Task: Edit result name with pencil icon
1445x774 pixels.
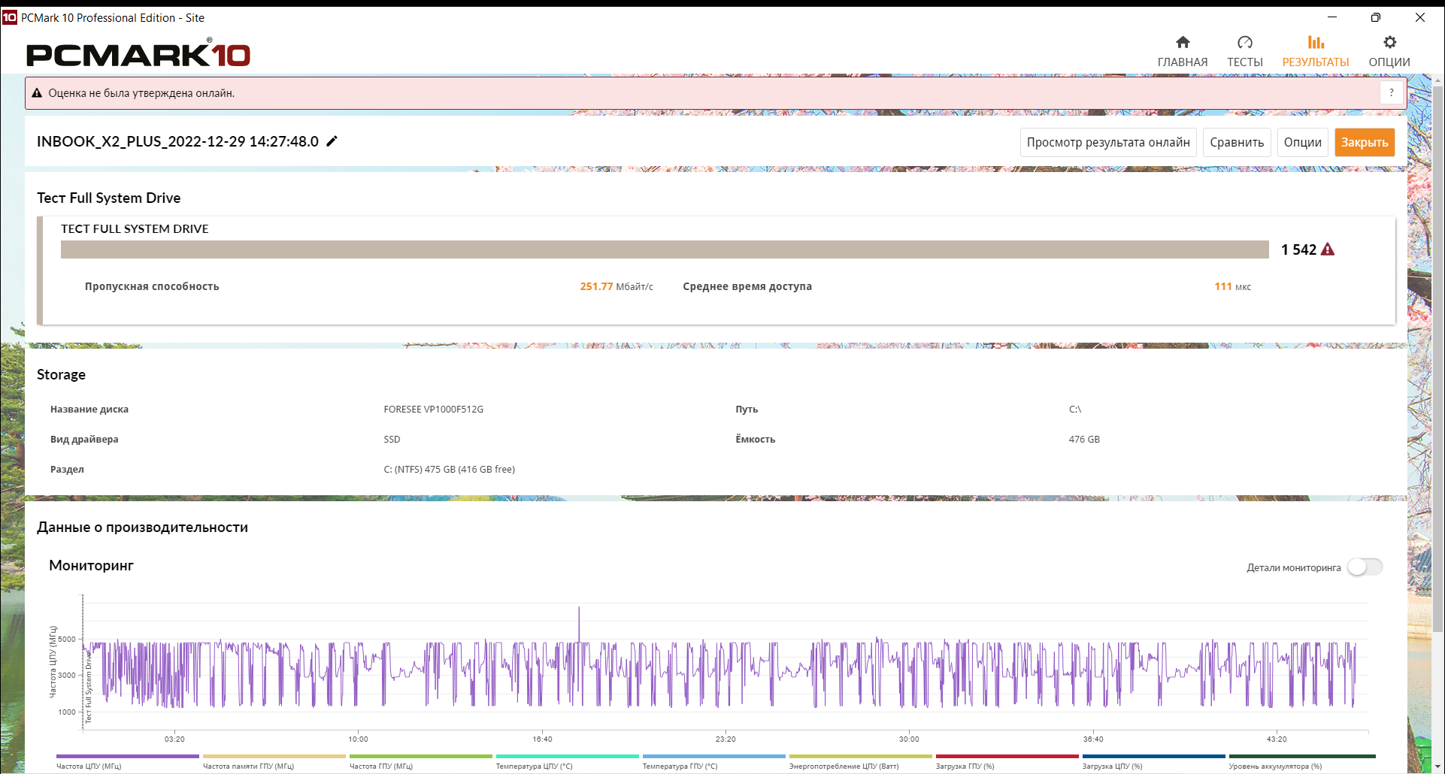Action: pyautogui.click(x=332, y=141)
